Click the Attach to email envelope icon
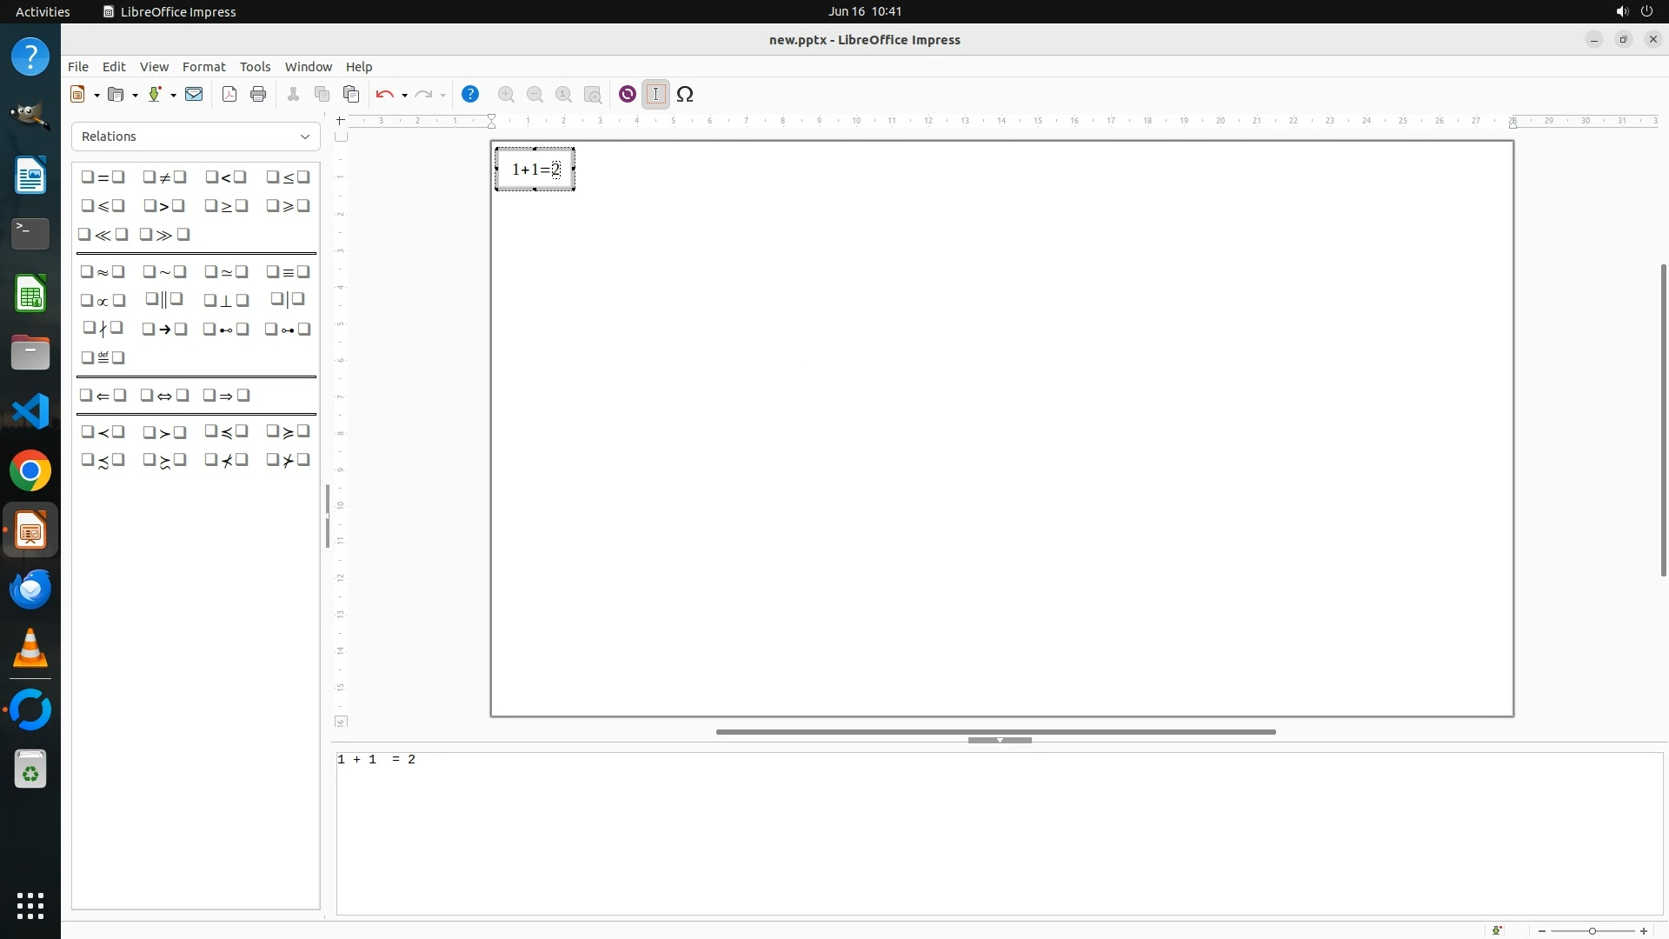This screenshot has width=1669, height=939. [x=194, y=95]
